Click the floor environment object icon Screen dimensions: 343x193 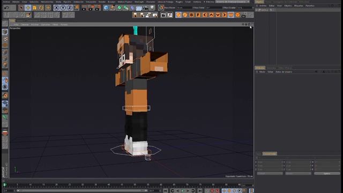[x=139, y=8]
